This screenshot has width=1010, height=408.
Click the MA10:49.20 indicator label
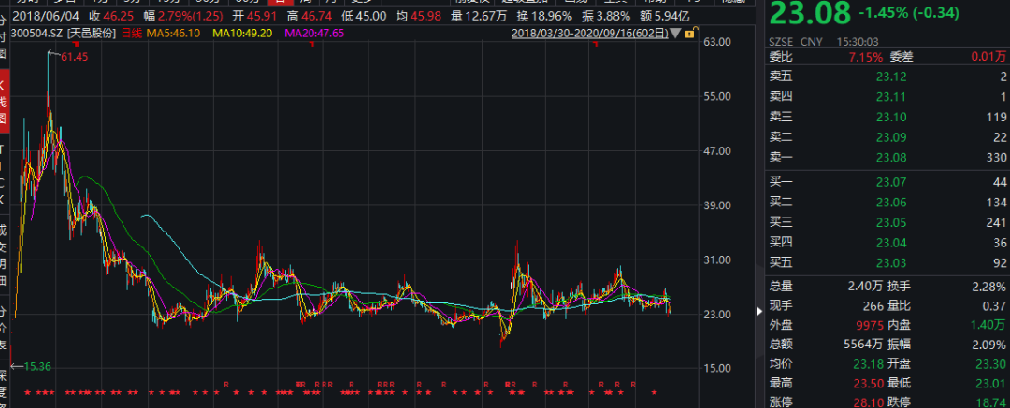[x=243, y=34]
